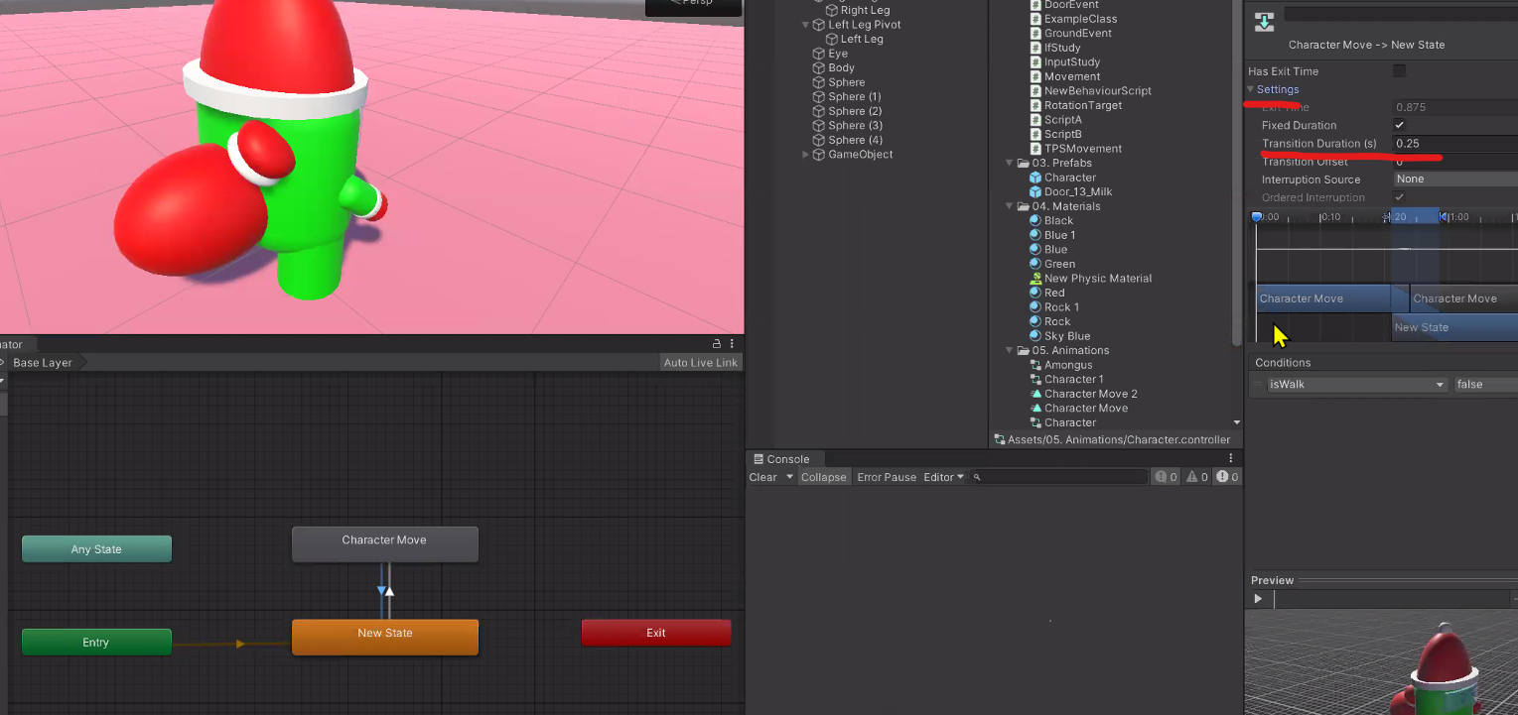Toggle the console error count icon
1518x715 pixels.
1227,477
